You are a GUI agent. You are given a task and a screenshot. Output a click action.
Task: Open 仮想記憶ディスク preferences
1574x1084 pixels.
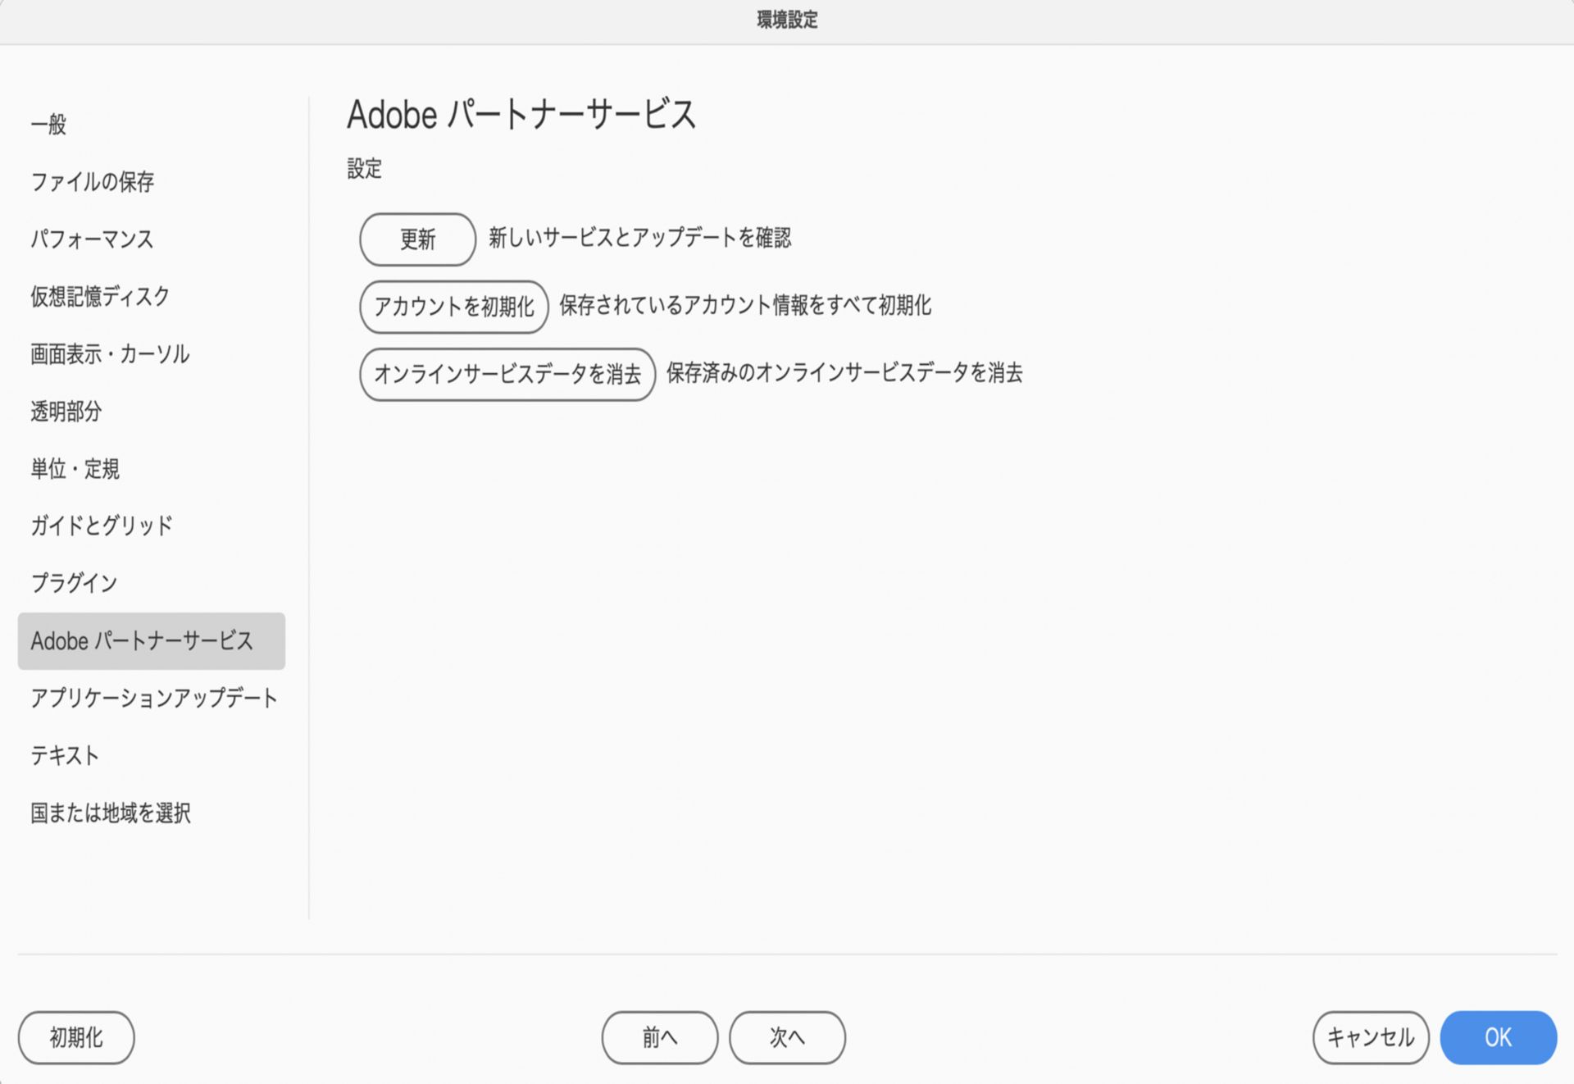pyautogui.click(x=100, y=297)
